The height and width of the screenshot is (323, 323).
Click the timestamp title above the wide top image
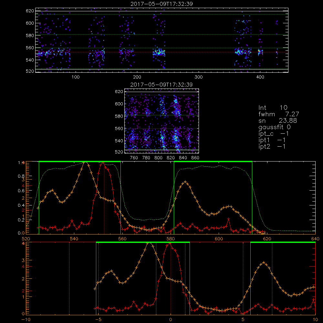click(161, 4)
